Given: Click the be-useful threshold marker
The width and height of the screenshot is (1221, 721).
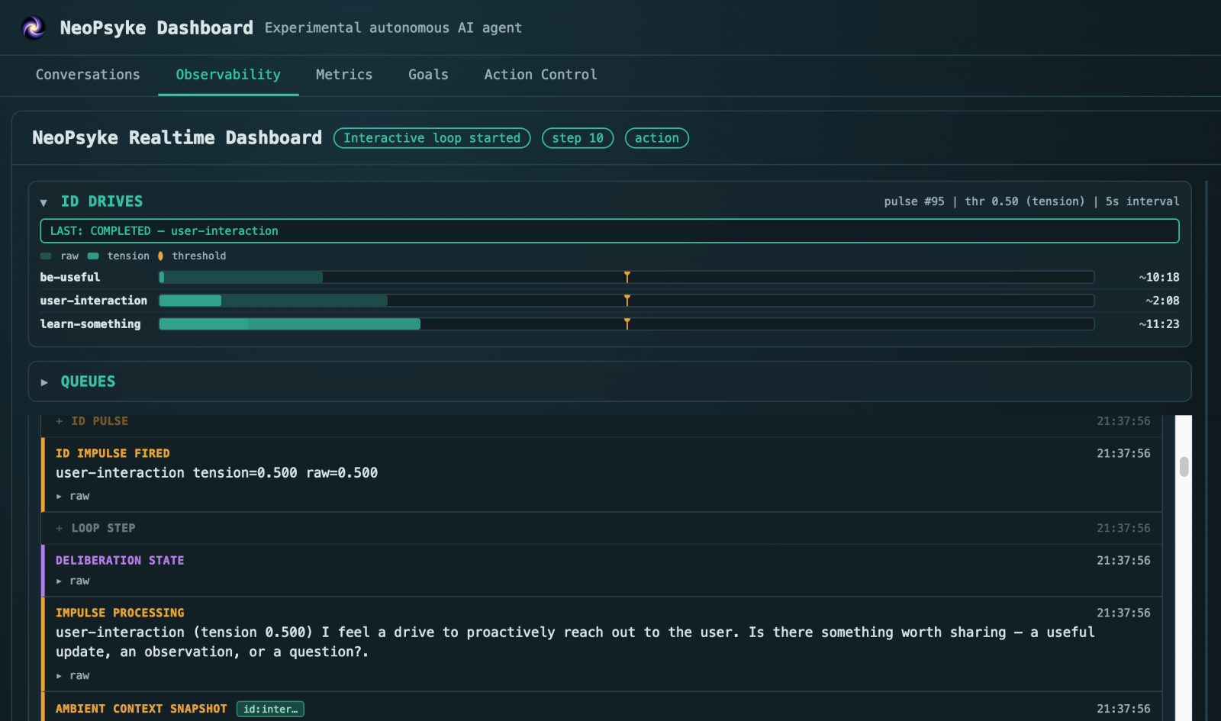Looking at the screenshot, I should (x=627, y=277).
